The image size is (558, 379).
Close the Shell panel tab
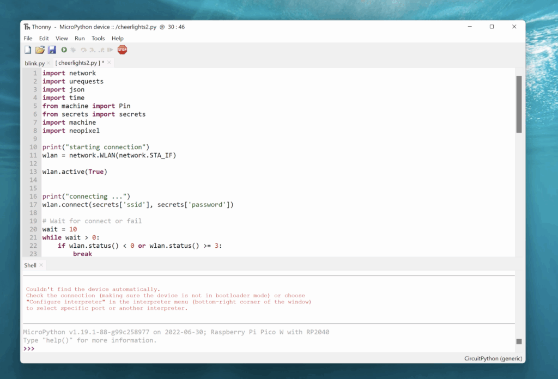click(41, 265)
